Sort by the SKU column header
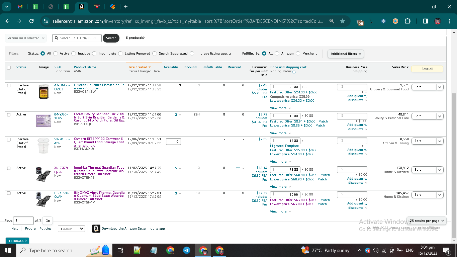 (x=58, y=67)
